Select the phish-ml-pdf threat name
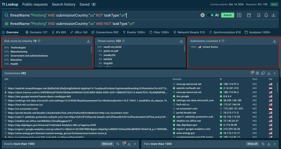Screen dimensions: 281x149 click(111, 51)
